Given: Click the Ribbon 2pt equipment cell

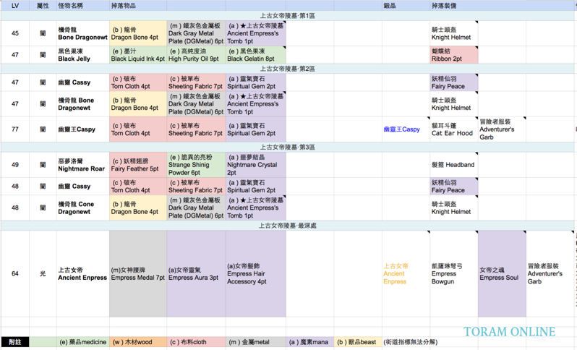Looking at the screenshot, I should click(x=454, y=55).
